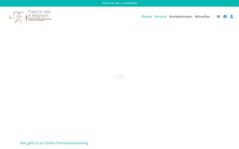Open the Service menu item
This screenshot has height=149, width=239.
(x=161, y=17)
